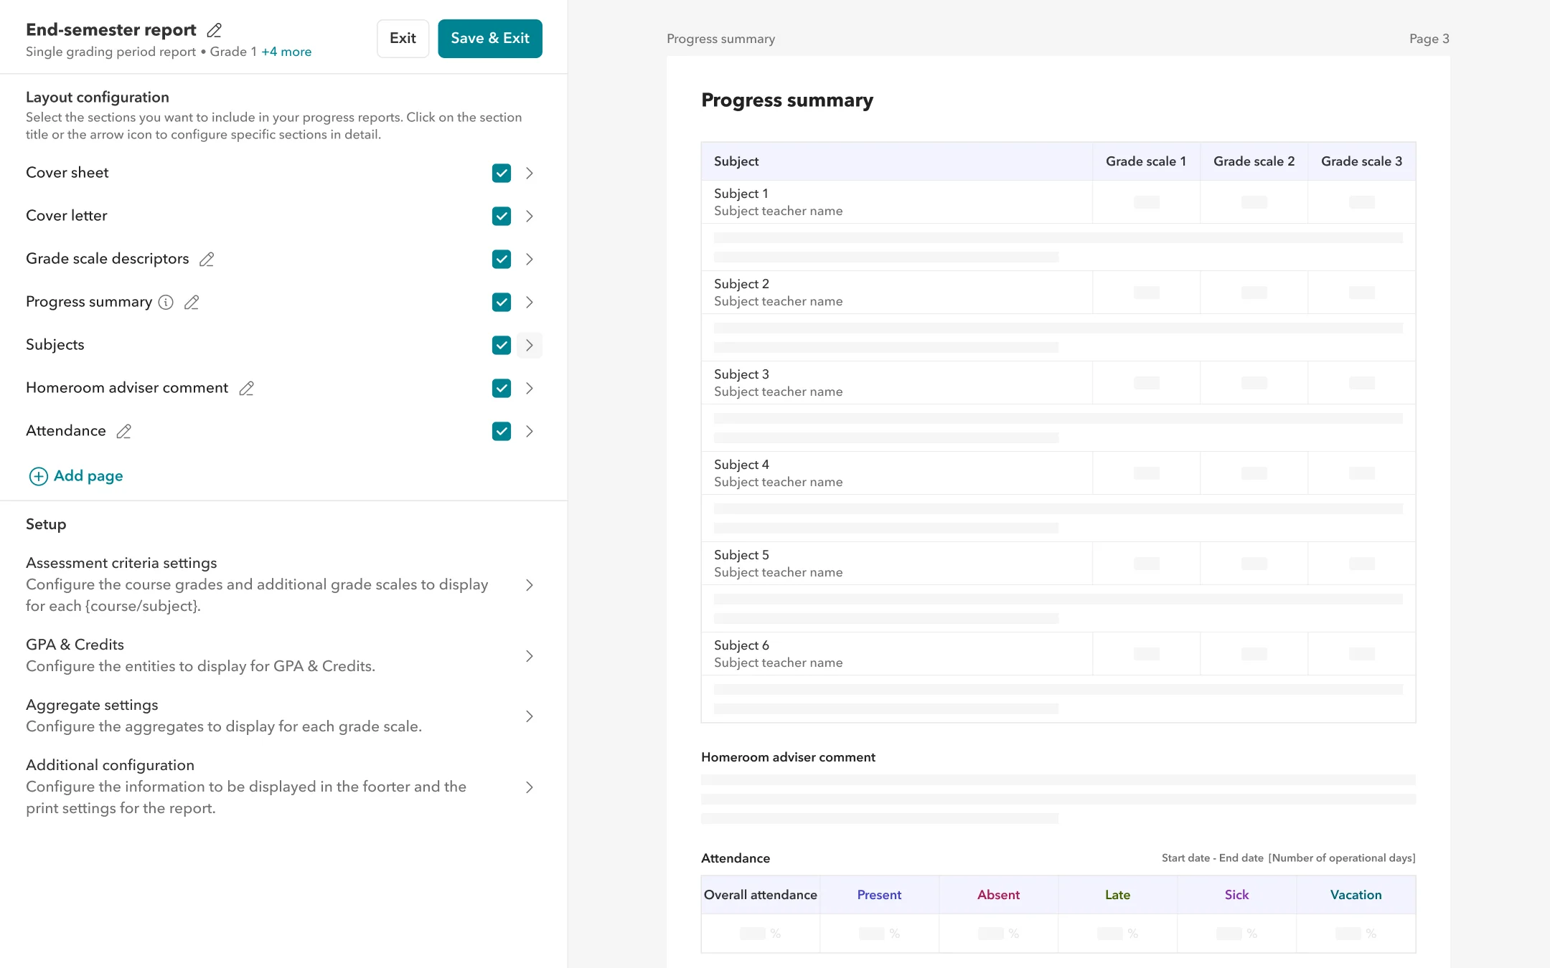The width and height of the screenshot is (1550, 968).
Task: Open the info icon next to Progress summary
Action: 166,302
